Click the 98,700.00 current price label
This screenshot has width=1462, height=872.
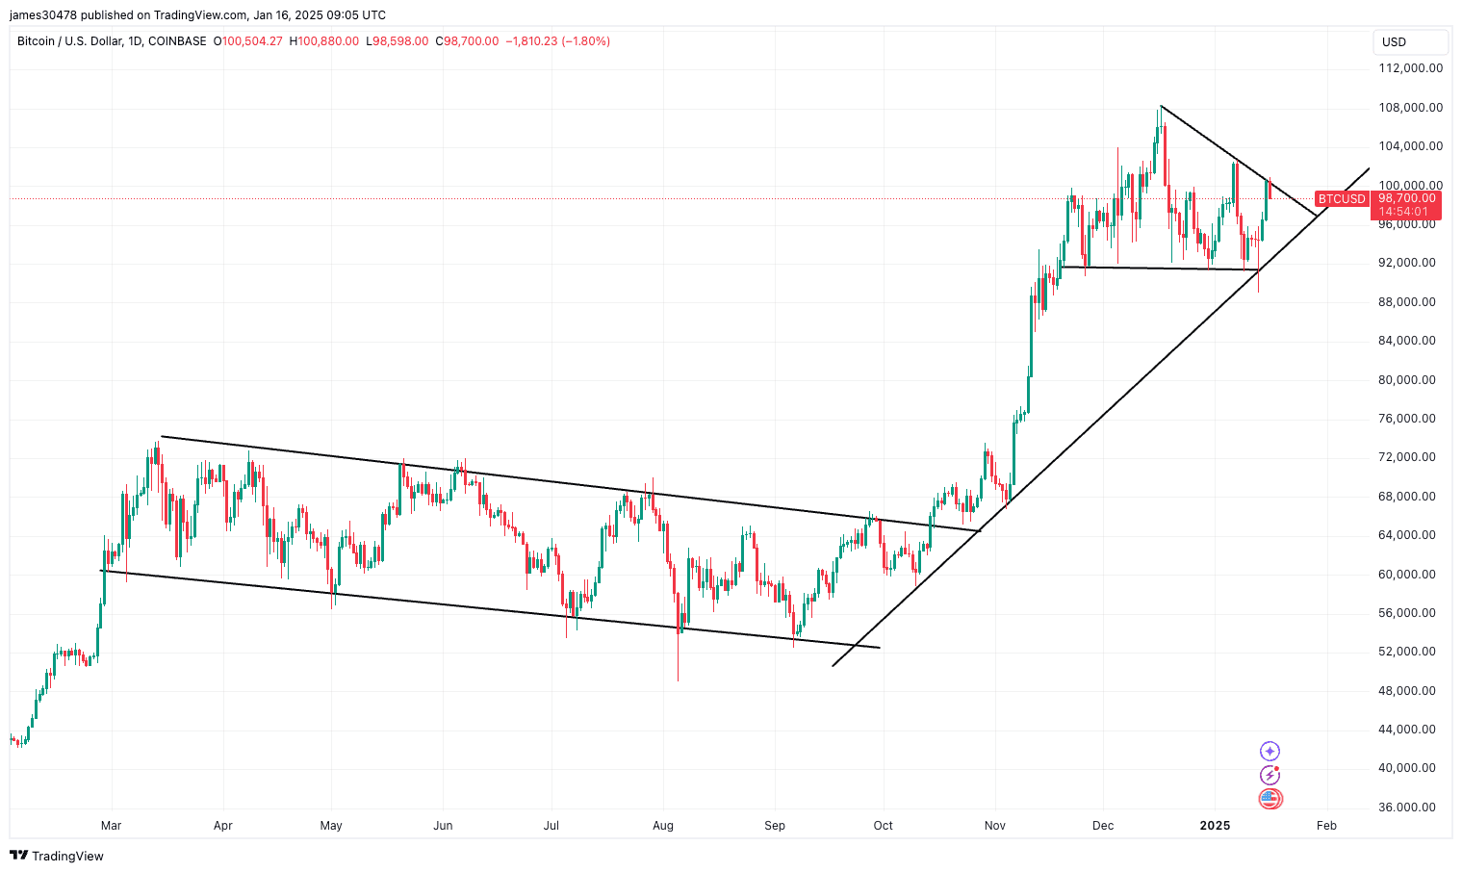pos(1406,198)
